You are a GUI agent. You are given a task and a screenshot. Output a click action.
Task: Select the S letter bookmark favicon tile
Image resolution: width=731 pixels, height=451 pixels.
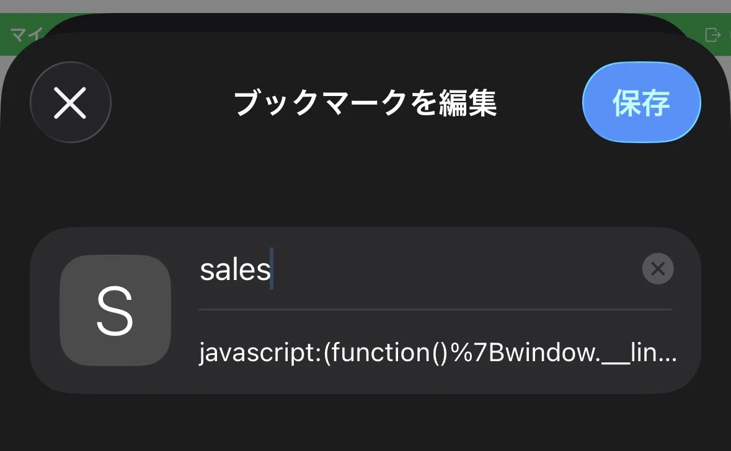click(115, 310)
